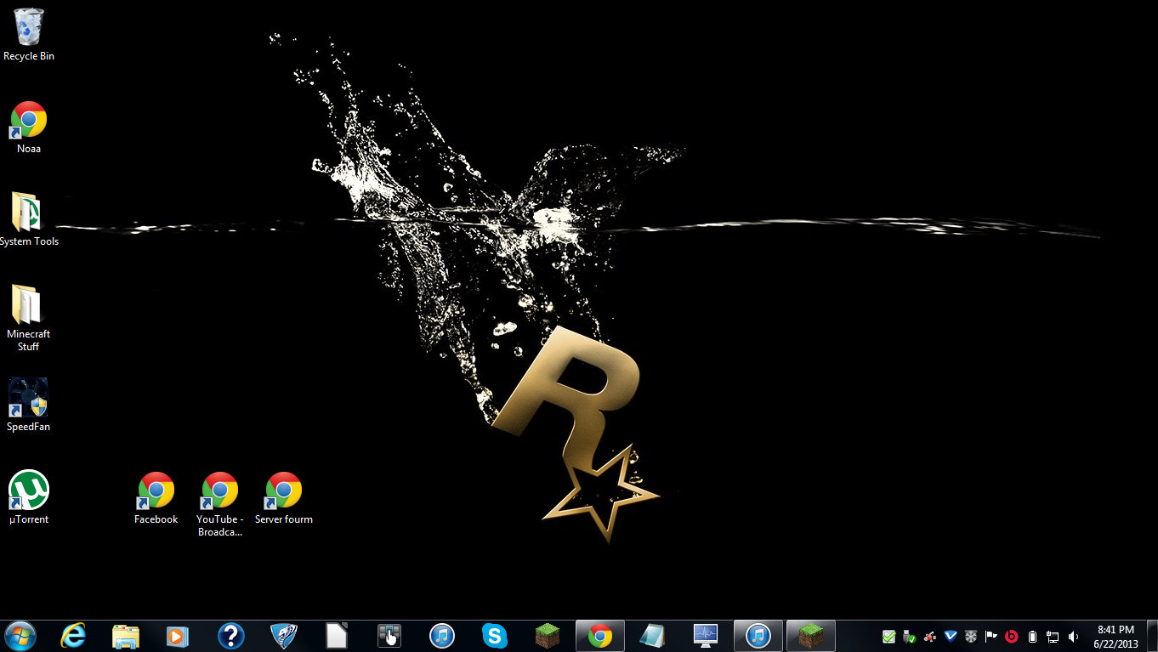Switch to highlighted Minecraft window at taskbar end

[x=811, y=636]
